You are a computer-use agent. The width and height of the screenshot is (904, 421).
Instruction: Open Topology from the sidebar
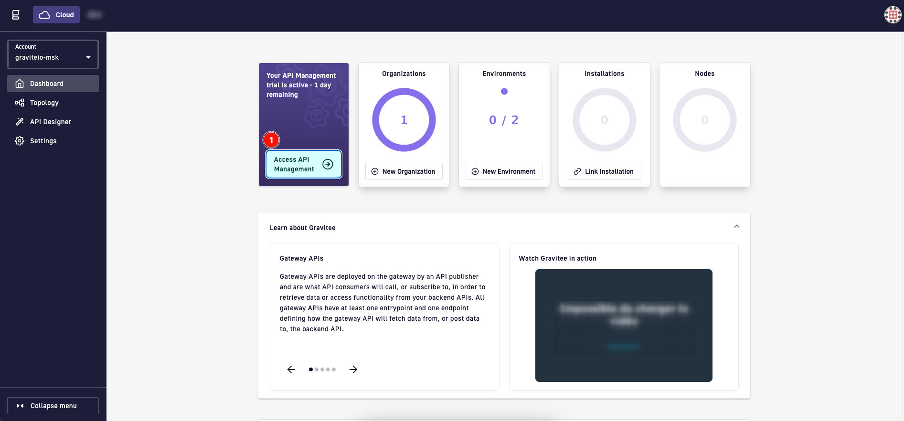pos(53,103)
